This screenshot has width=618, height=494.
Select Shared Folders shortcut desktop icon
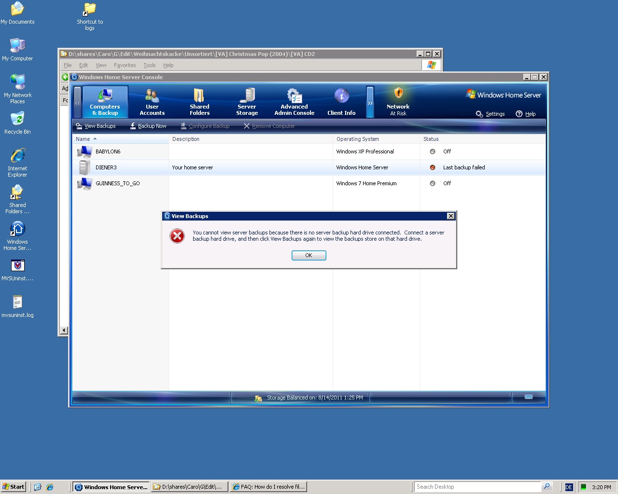click(17, 199)
